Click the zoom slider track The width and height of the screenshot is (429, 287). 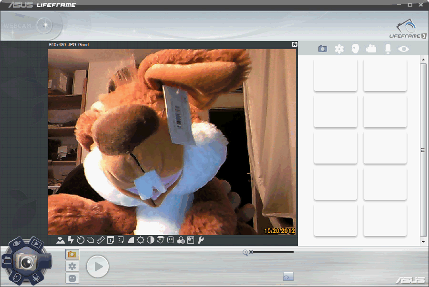(272, 252)
